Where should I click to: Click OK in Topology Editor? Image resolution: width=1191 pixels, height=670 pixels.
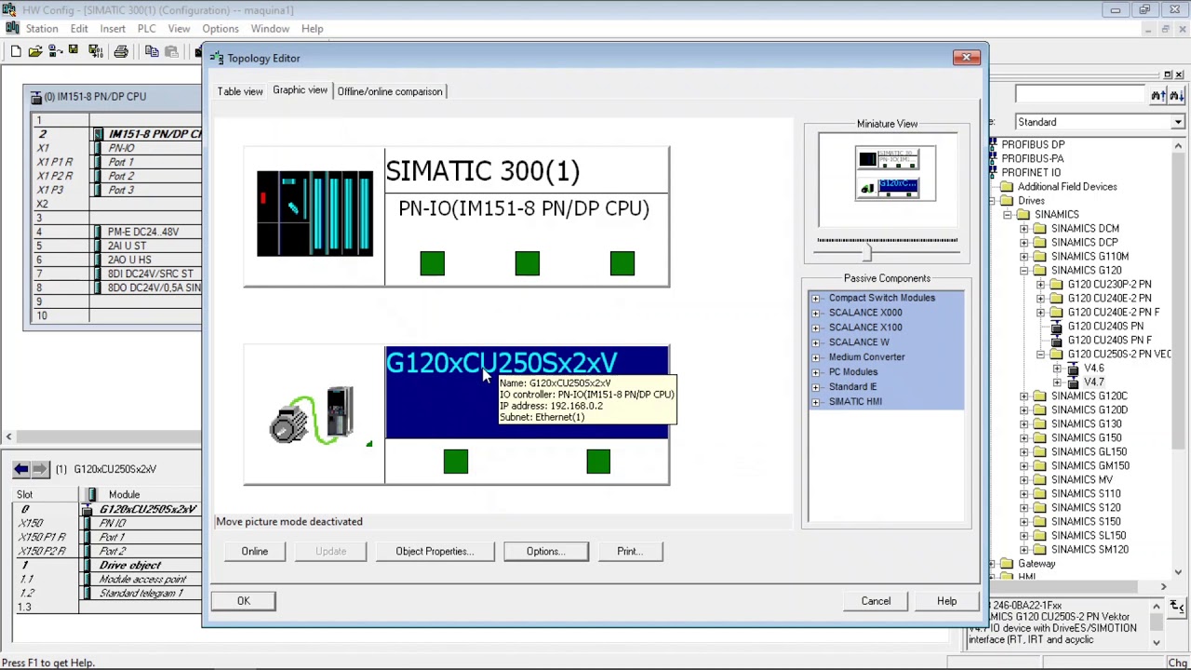[244, 600]
